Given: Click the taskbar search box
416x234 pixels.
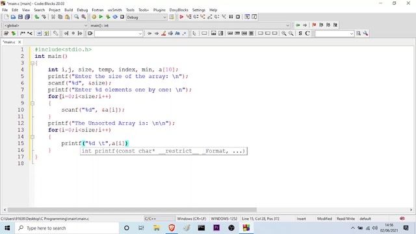Looking at the screenshot, I should click(67, 228).
